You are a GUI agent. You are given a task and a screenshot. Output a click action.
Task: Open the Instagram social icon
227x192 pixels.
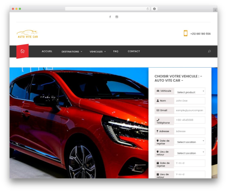117,17
